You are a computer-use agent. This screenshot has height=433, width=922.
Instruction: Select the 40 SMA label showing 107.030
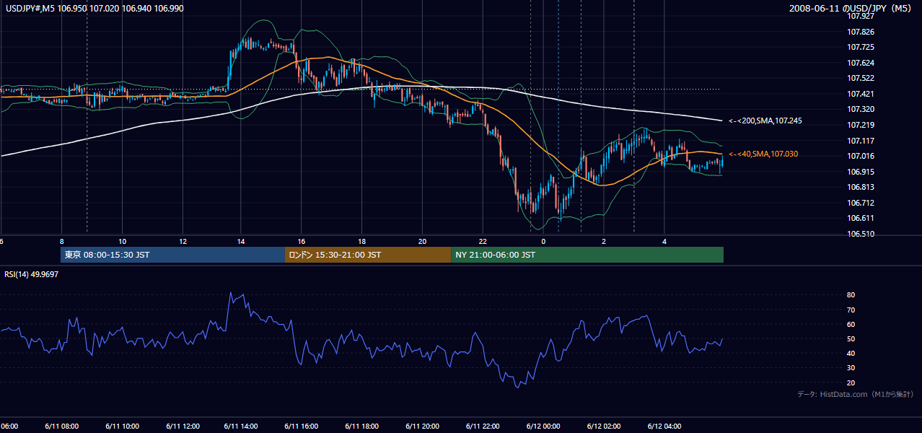(763, 154)
